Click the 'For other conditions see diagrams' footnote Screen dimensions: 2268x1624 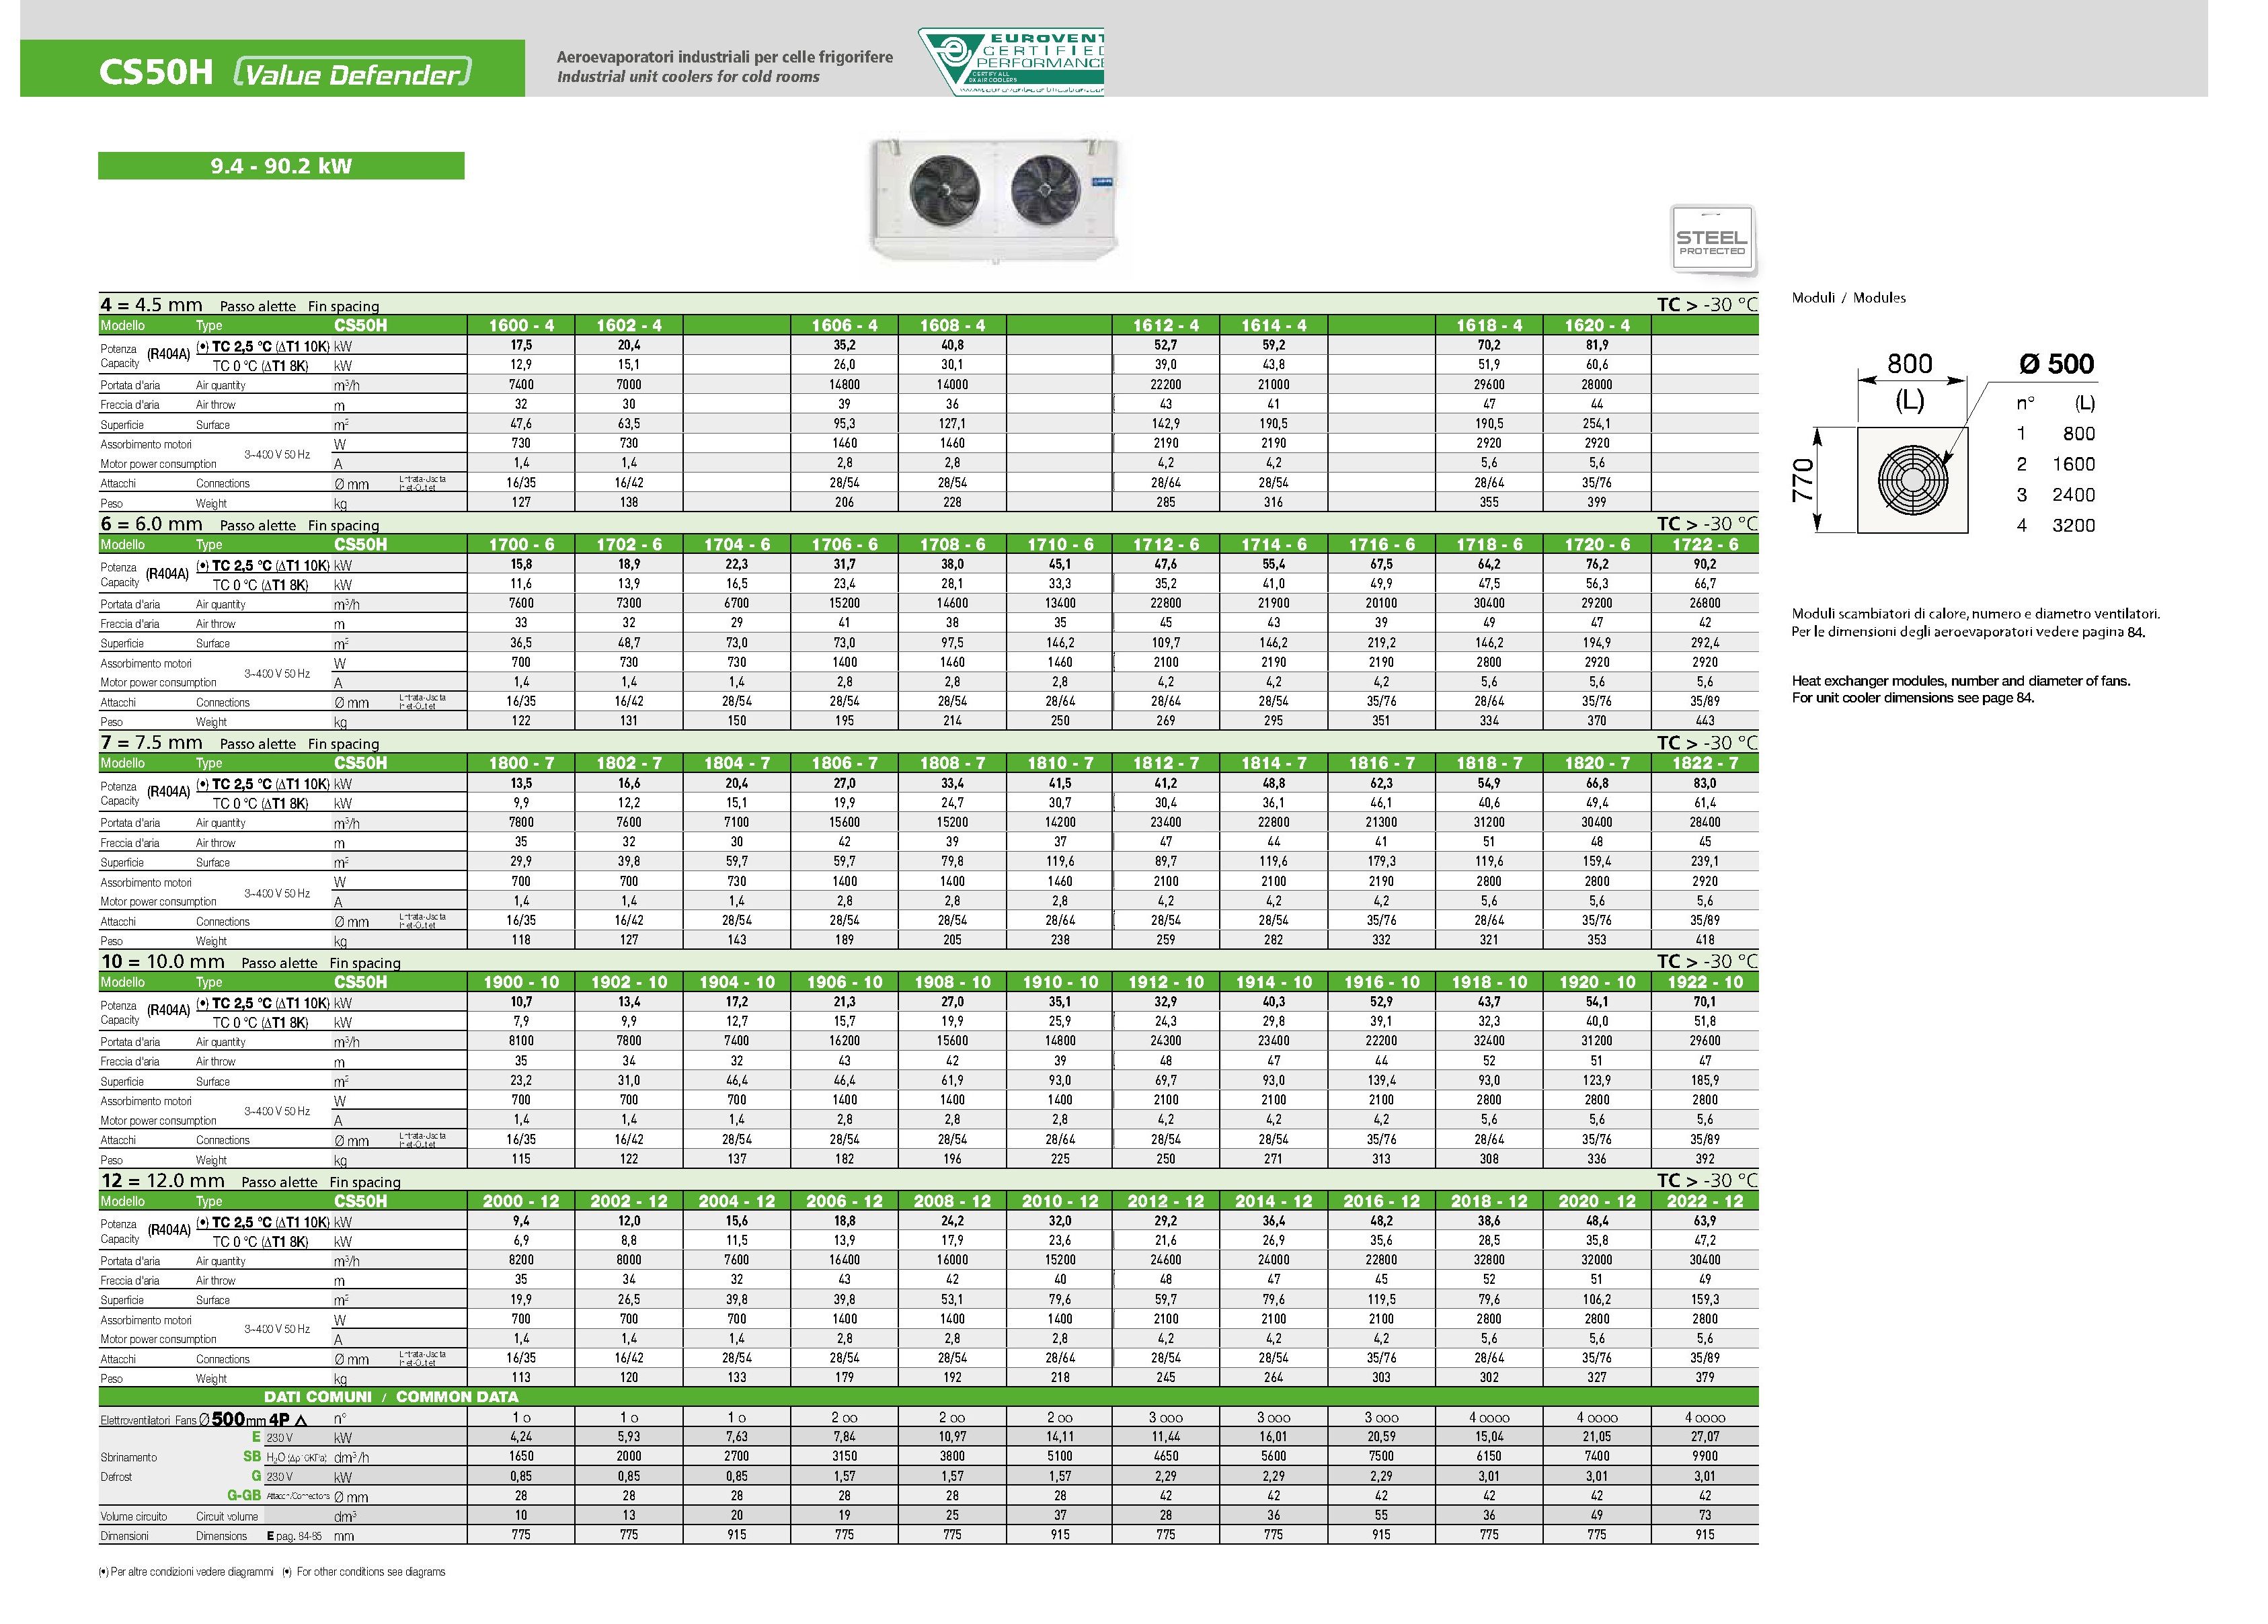370,1571
